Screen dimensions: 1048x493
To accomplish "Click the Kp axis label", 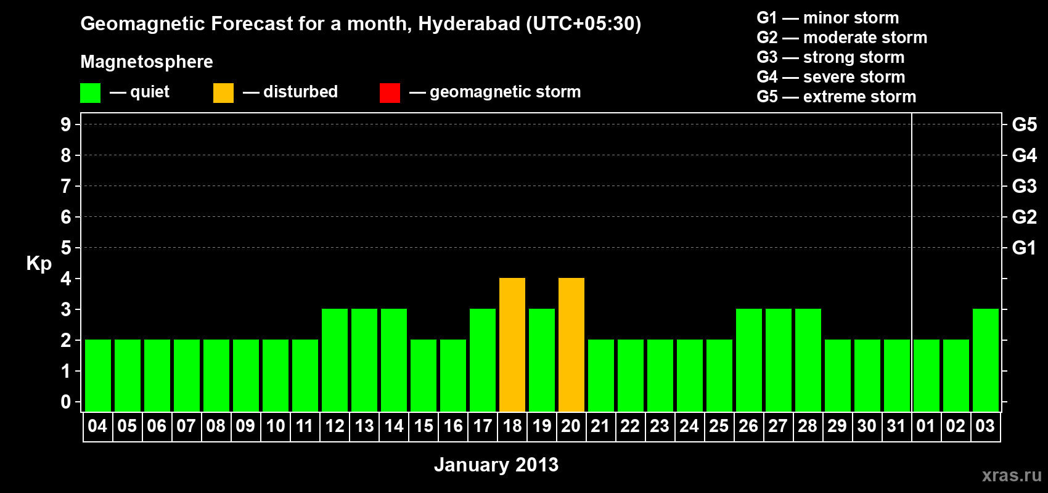I will [x=39, y=264].
